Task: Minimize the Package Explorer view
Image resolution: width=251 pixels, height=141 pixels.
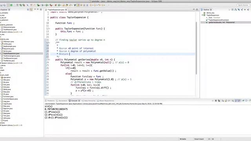Action: [38, 9]
